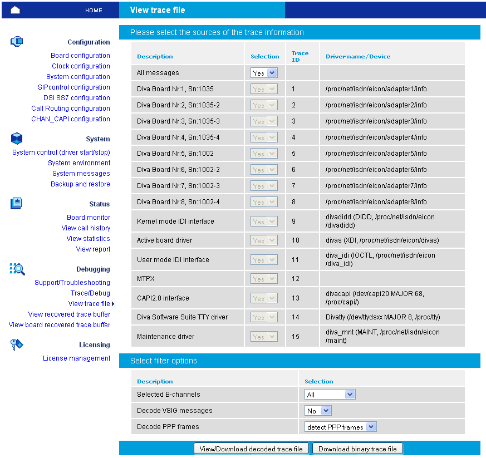Navigate to License management

click(76, 358)
